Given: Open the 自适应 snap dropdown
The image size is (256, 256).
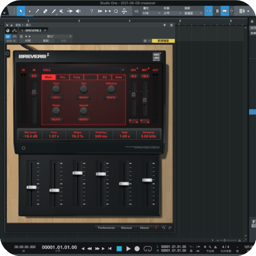Looking at the screenshot, I should tap(193, 13).
